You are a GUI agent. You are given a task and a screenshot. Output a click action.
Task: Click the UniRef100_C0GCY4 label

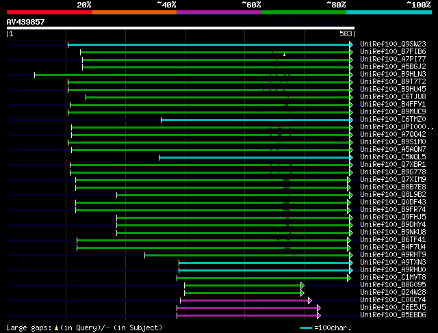[x=393, y=300]
